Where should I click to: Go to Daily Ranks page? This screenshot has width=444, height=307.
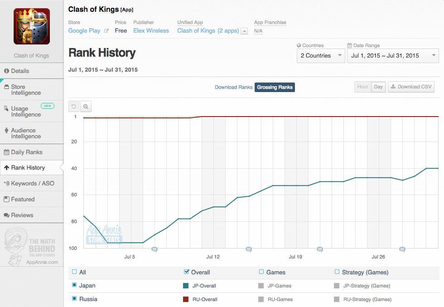[x=32, y=152]
